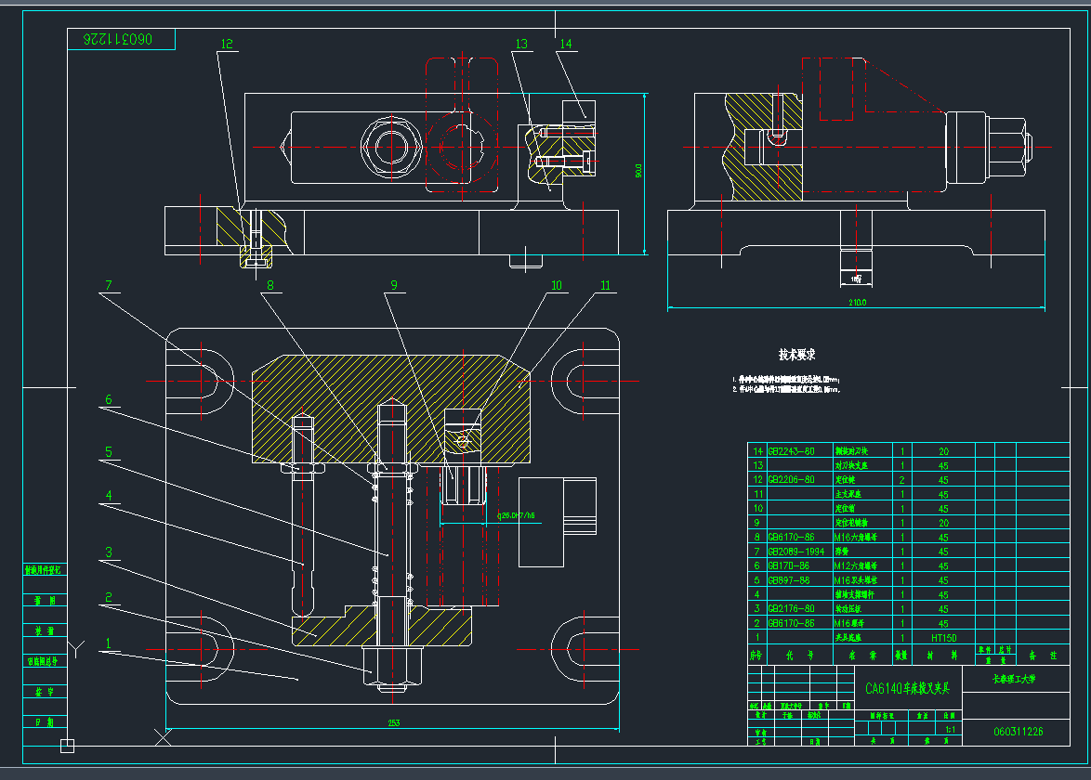Click the UCS origin square marker
The image size is (1091, 780).
[67, 745]
